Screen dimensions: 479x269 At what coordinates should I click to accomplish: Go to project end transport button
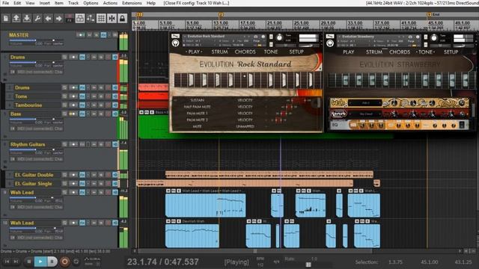pos(16,262)
